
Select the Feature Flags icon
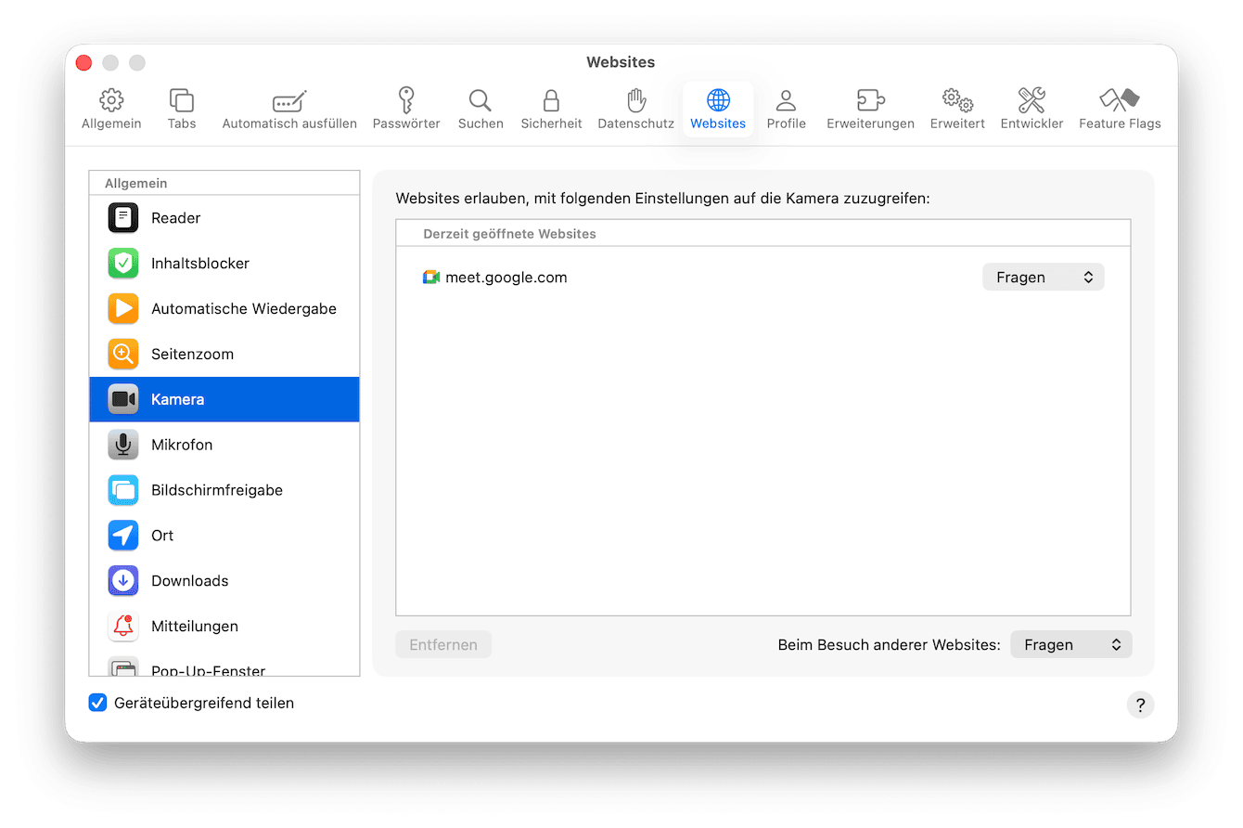click(x=1119, y=107)
